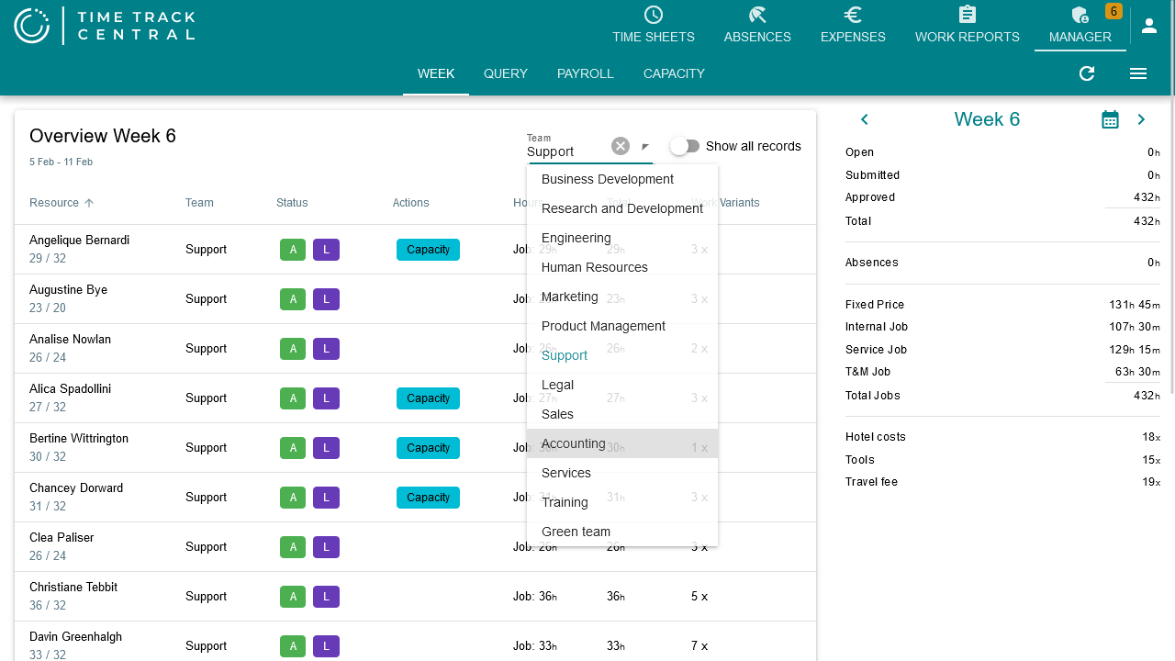Toggle Show all records switch
This screenshot has height=661, width=1175.
(x=685, y=146)
